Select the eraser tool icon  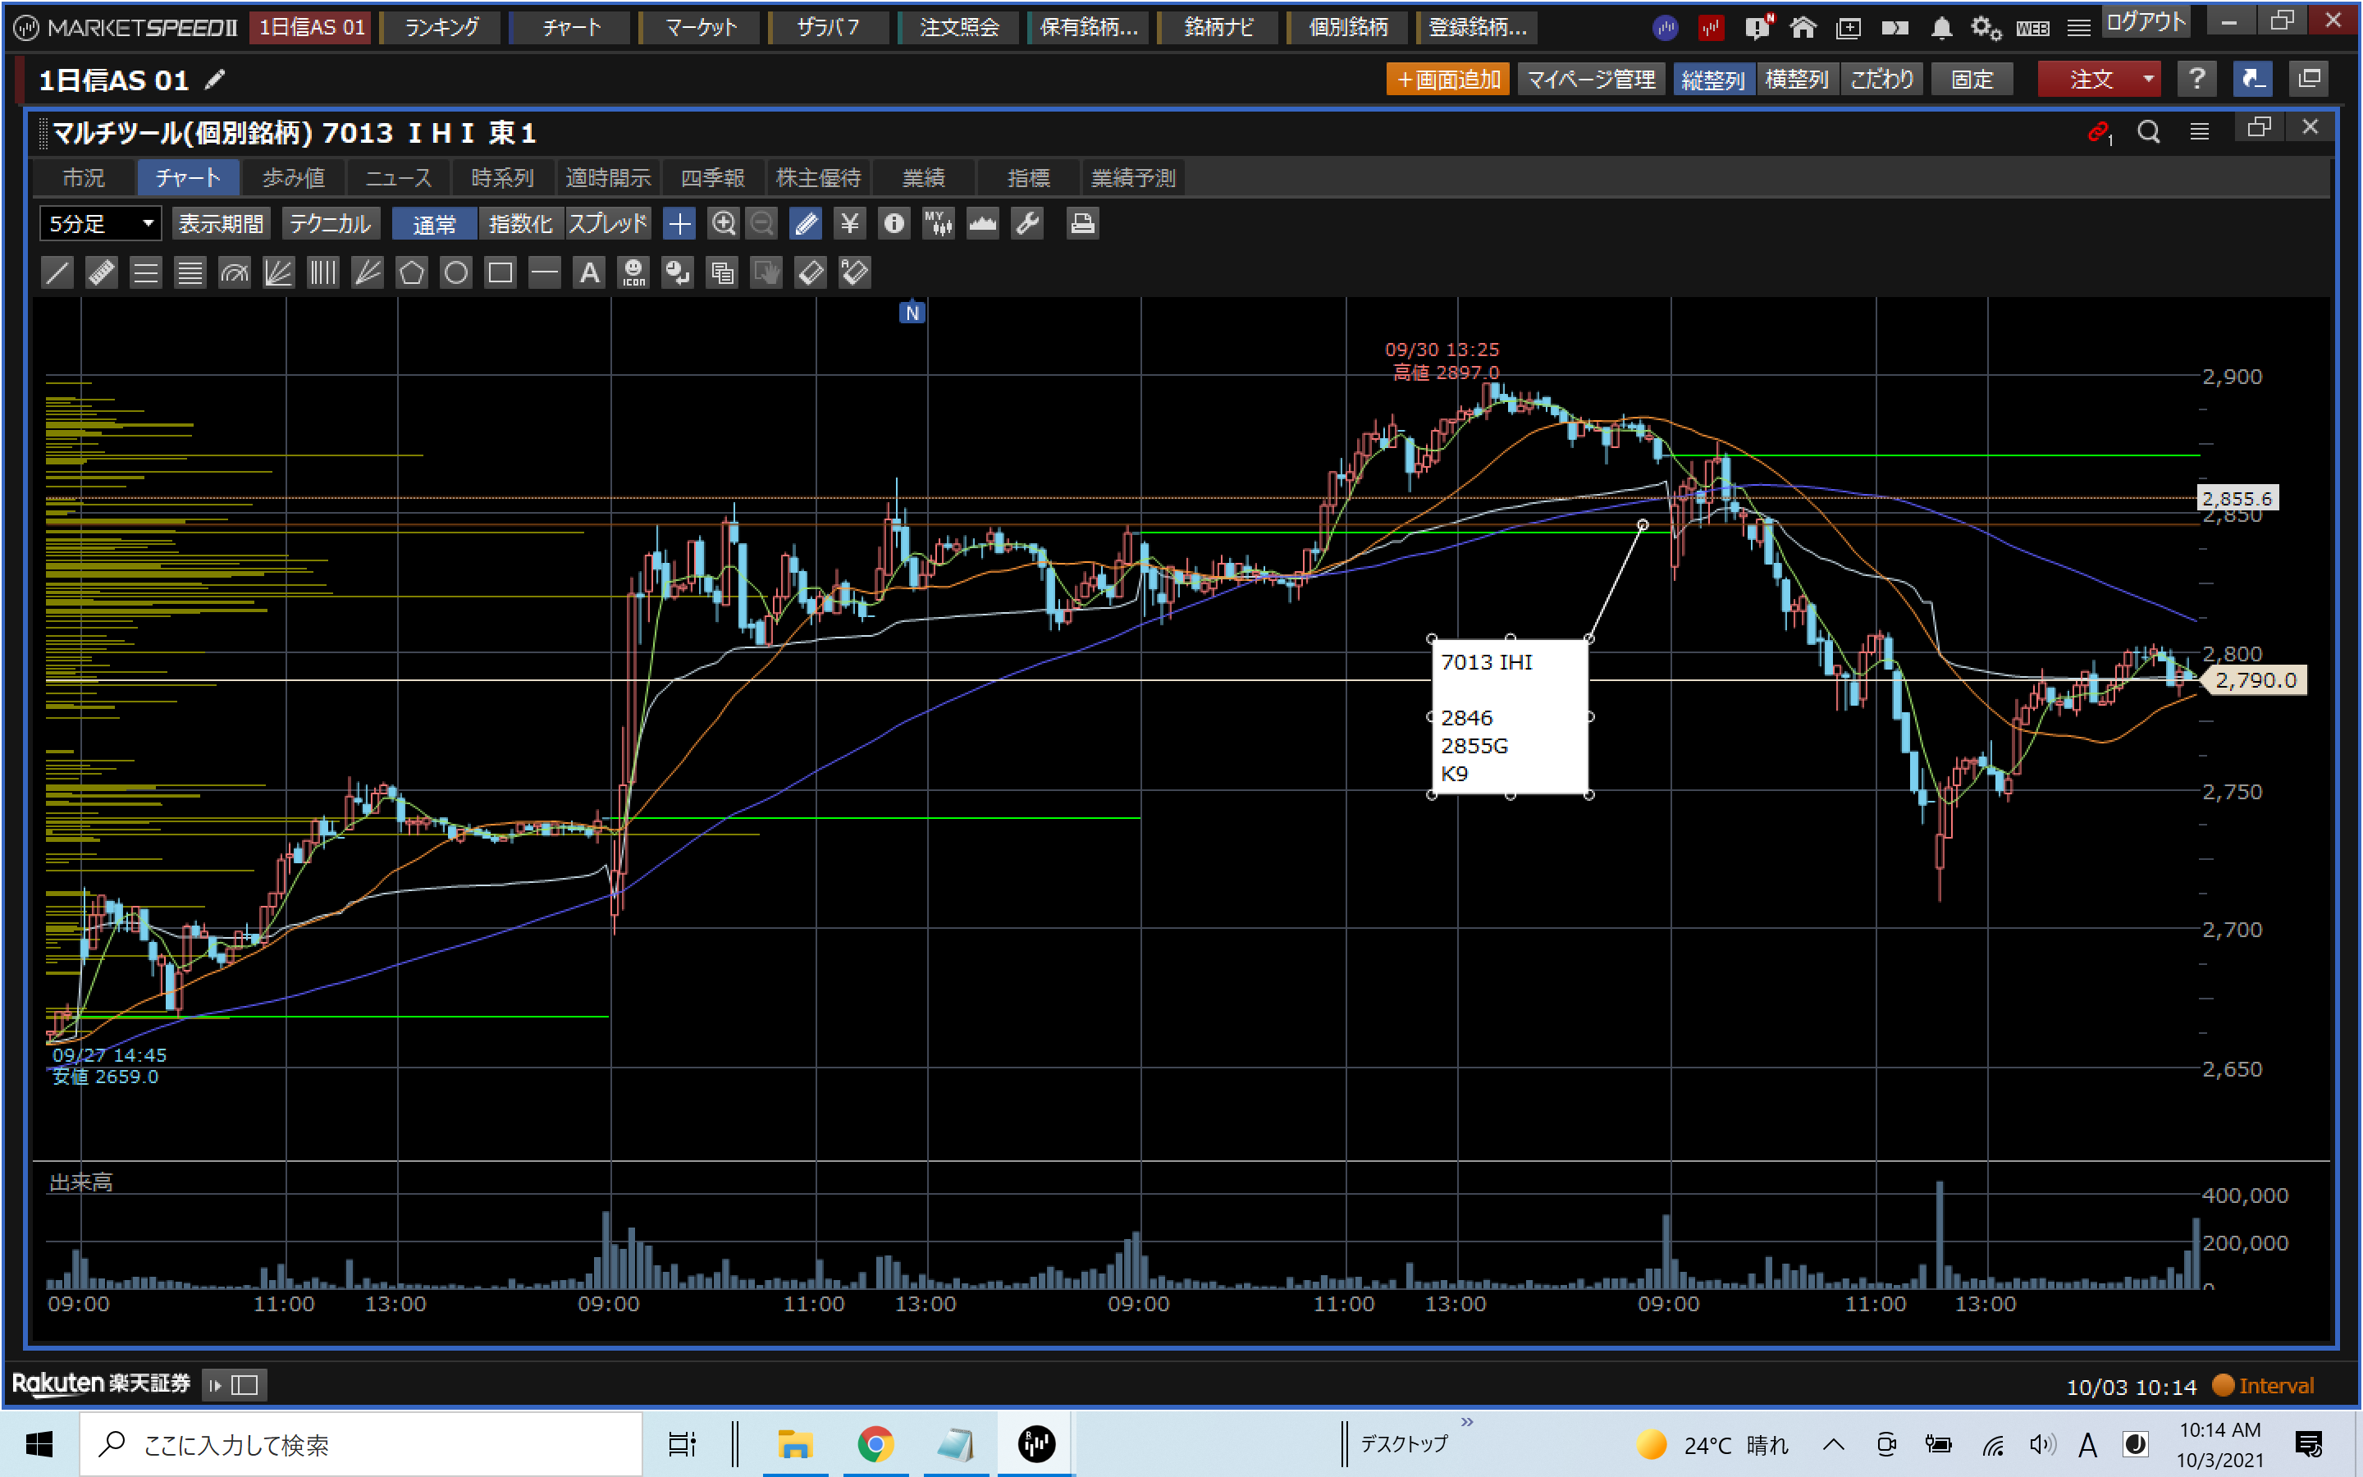pyautogui.click(x=811, y=272)
